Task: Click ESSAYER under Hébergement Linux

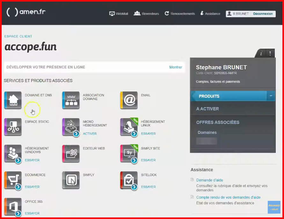Action: pyautogui.click(x=148, y=134)
